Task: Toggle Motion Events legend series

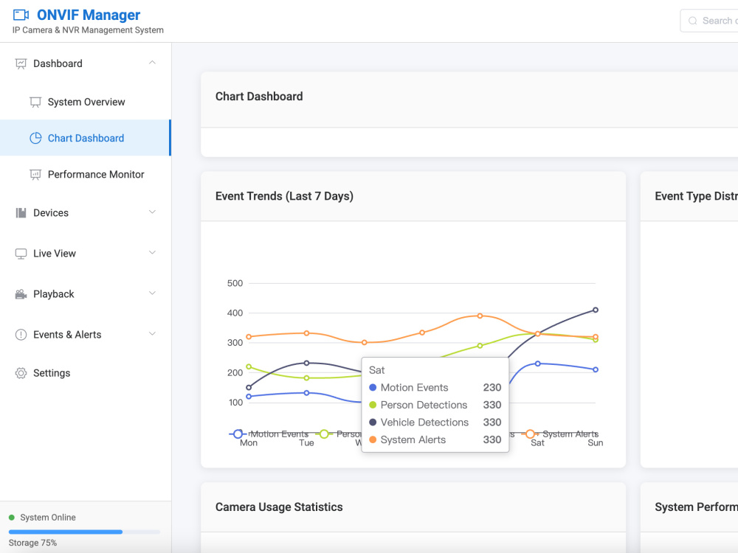Action: click(269, 434)
